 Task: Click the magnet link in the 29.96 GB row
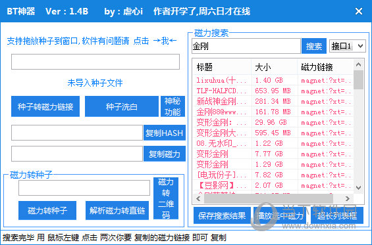[x=326, y=123]
